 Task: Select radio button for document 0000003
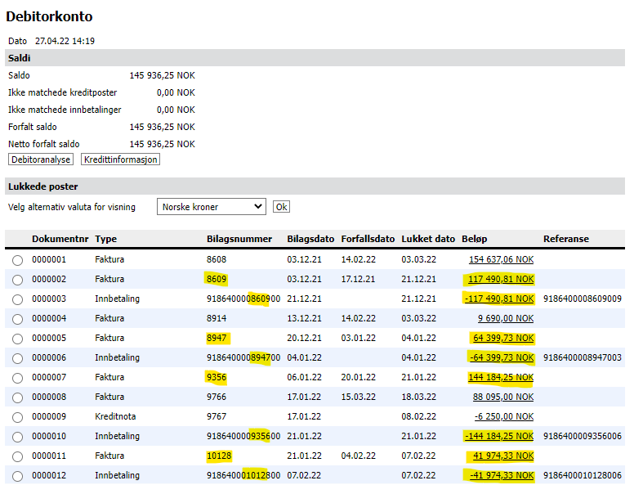17,299
